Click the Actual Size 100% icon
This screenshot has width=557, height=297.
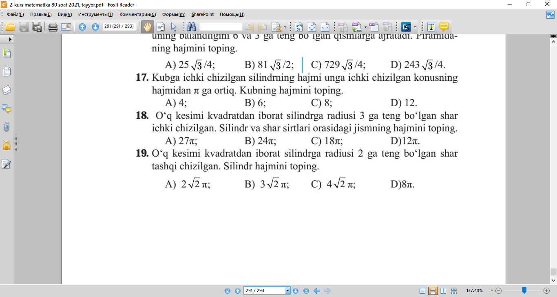point(299,27)
